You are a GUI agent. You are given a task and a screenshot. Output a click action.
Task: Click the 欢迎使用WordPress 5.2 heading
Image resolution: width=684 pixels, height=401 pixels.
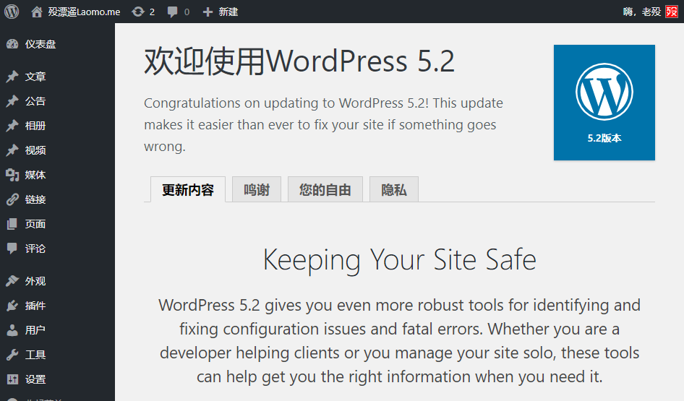pos(299,61)
